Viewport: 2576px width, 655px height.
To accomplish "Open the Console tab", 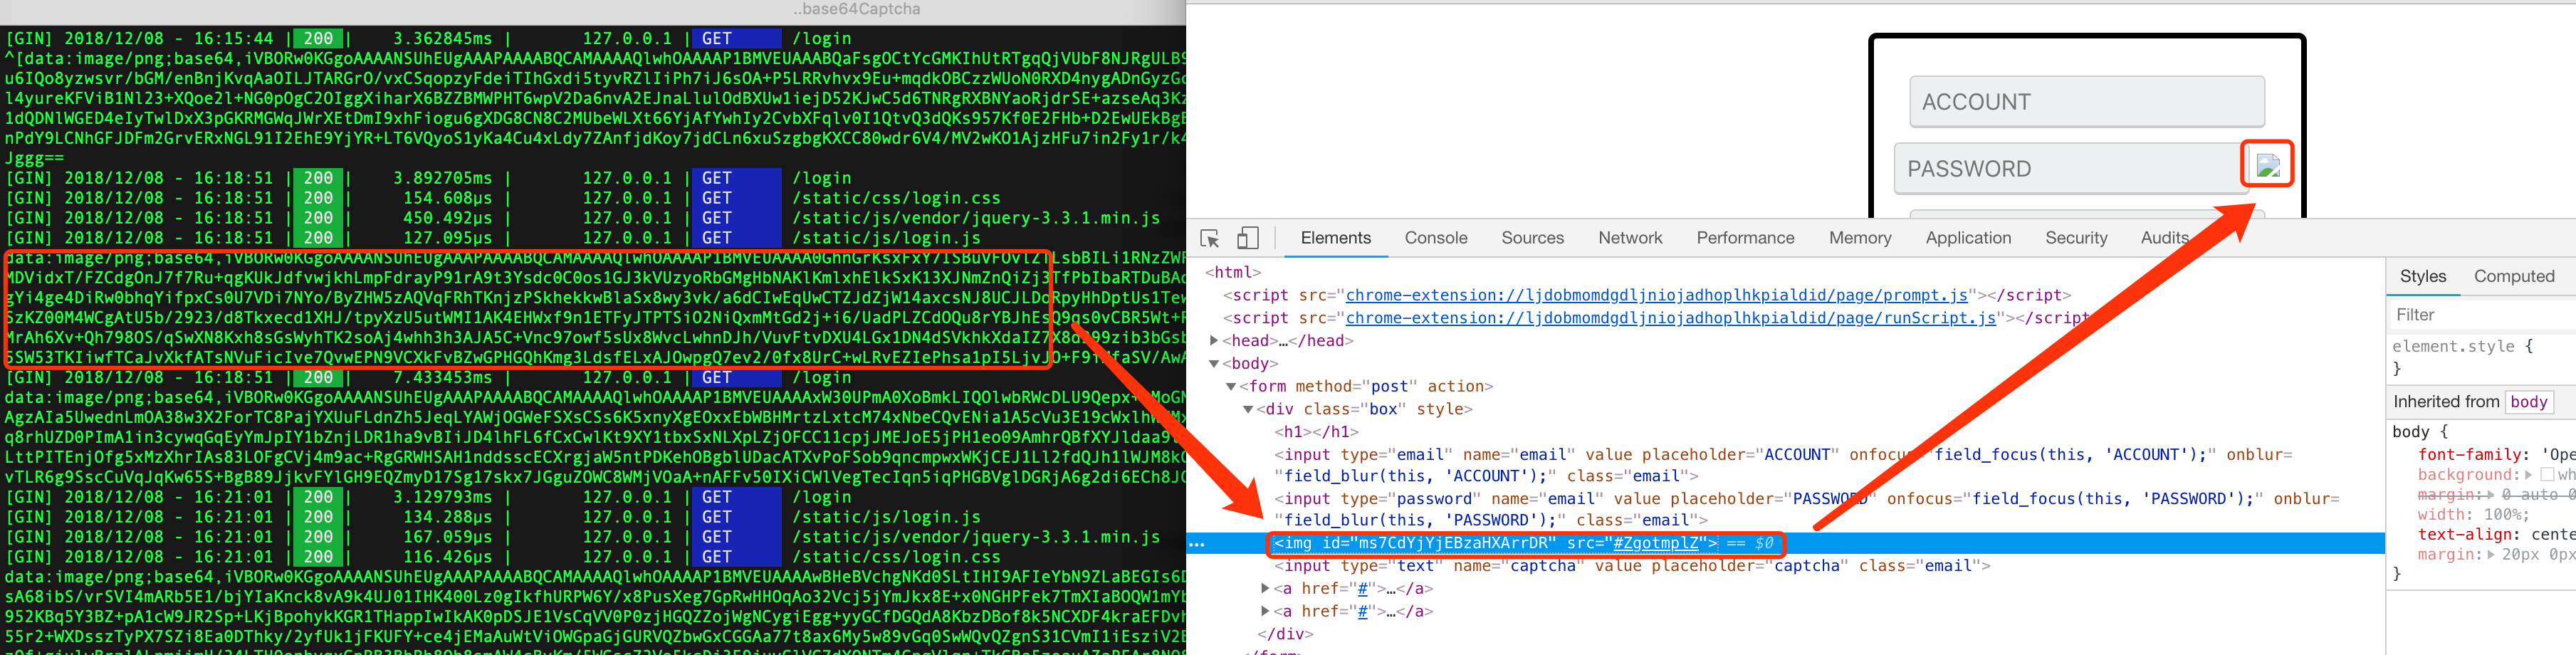I will [x=1435, y=238].
